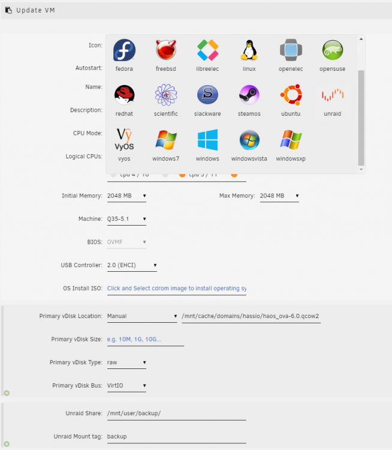This screenshot has height=450, width=392.
Task: Add another Unraid share with green plus
Action: point(7,444)
